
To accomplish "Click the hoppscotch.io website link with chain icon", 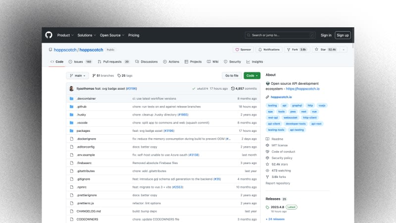I will pyautogui.click(x=281, y=97).
